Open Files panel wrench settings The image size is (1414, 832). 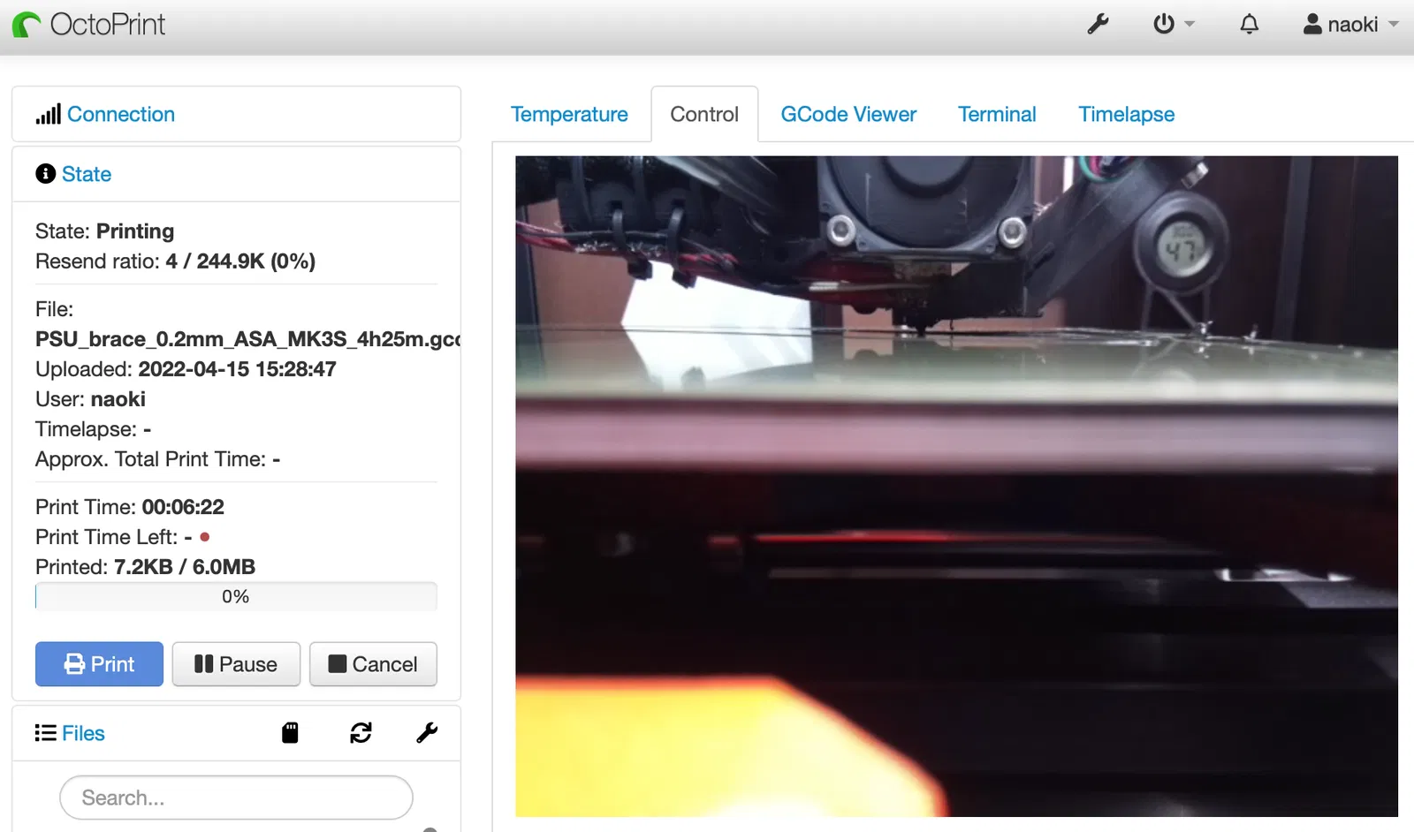click(x=427, y=732)
